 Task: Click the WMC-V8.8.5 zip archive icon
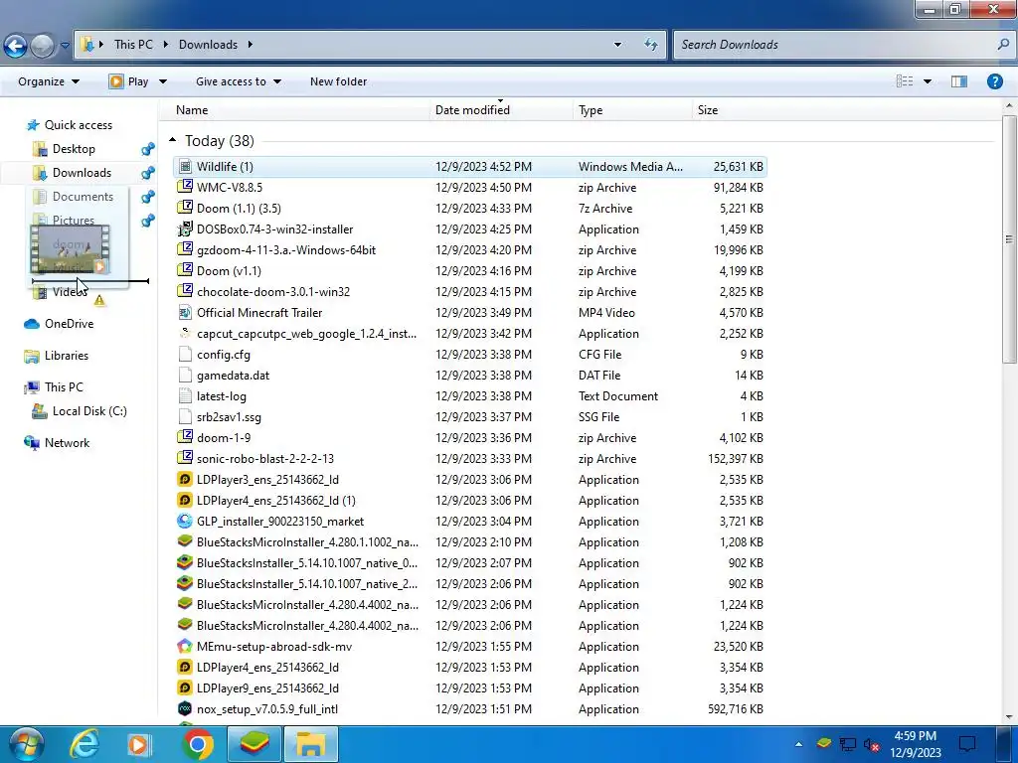click(x=185, y=187)
